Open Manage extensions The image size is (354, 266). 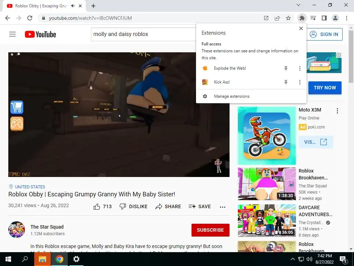point(251,96)
